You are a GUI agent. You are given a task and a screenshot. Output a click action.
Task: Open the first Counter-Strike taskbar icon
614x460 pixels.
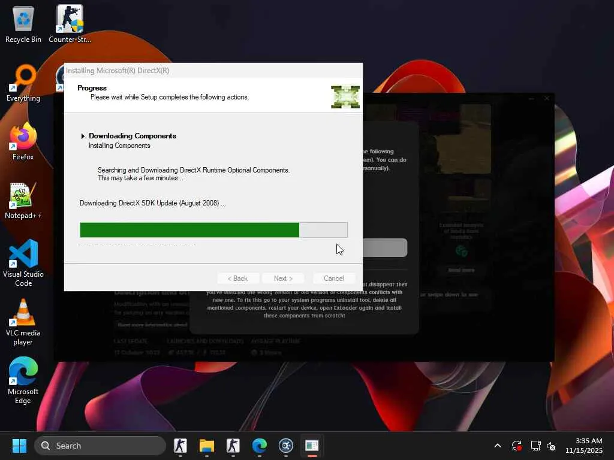(x=180, y=446)
